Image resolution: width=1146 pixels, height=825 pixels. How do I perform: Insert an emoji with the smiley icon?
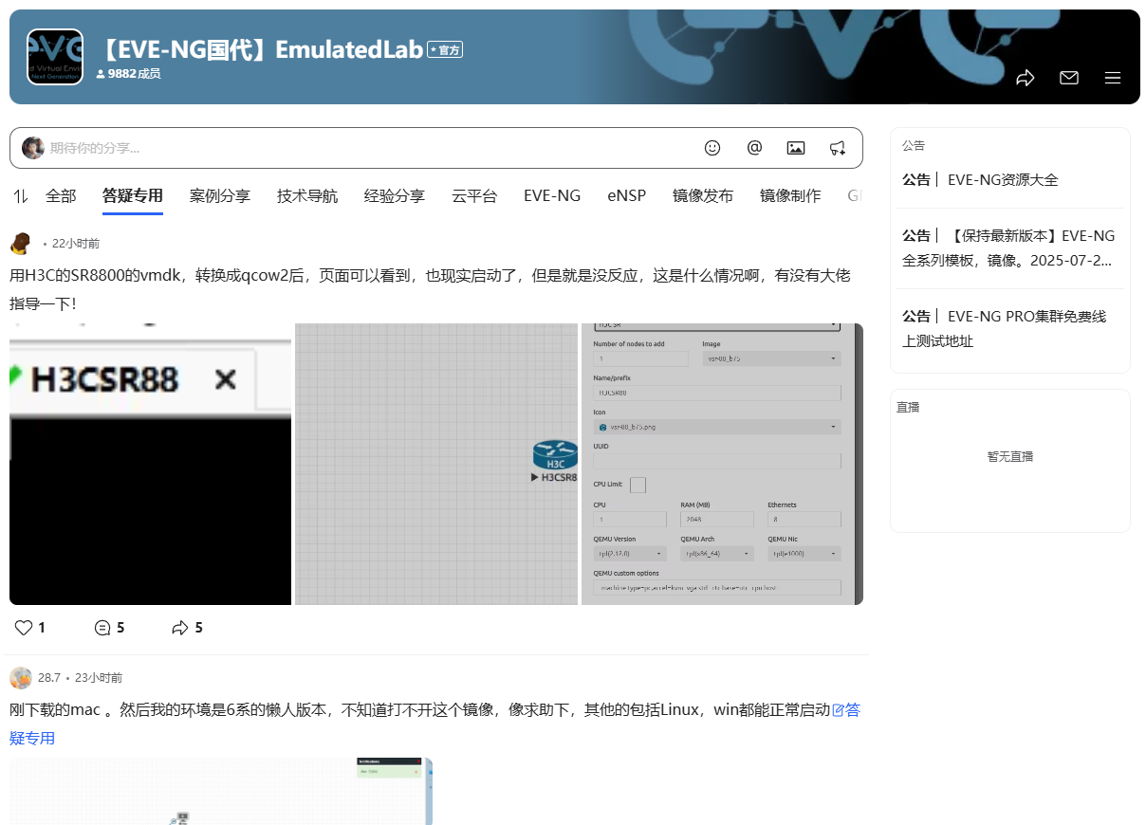tap(712, 148)
